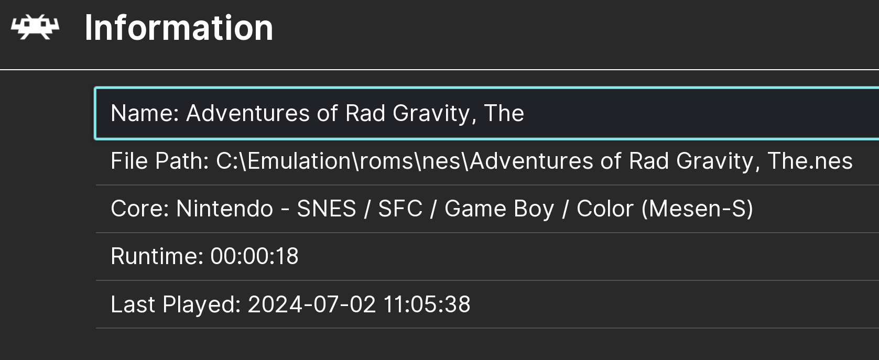Click the 00:00:18 runtime value
The height and width of the screenshot is (360, 879).
pyautogui.click(x=254, y=256)
